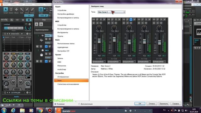The height and width of the screenshot is (113, 201).
Task: Toggle Write automation on MIDI track
Action: [50, 62]
